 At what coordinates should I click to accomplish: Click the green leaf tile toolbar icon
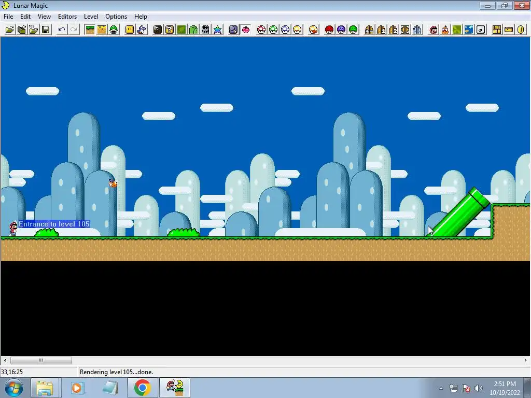pyautogui.click(x=457, y=30)
